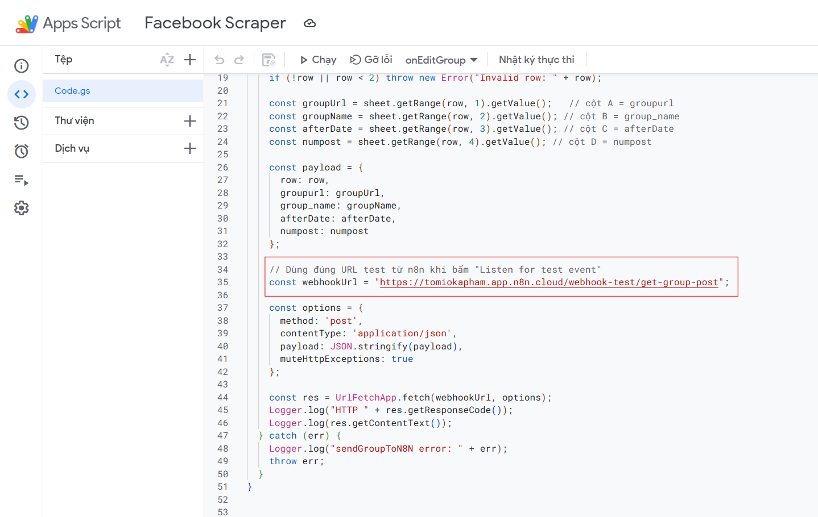Open the Editor code icon in sidebar
The width and height of the screenshot is (818, 517).
[x=22, y=94]
